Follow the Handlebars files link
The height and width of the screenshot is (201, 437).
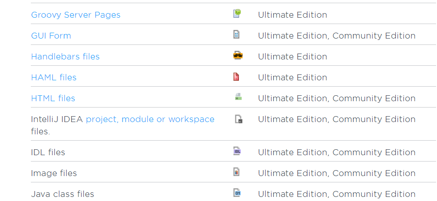click(x=65, y=57)
